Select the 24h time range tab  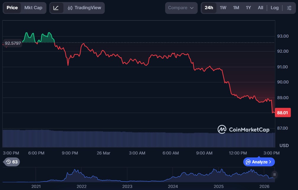209,8
